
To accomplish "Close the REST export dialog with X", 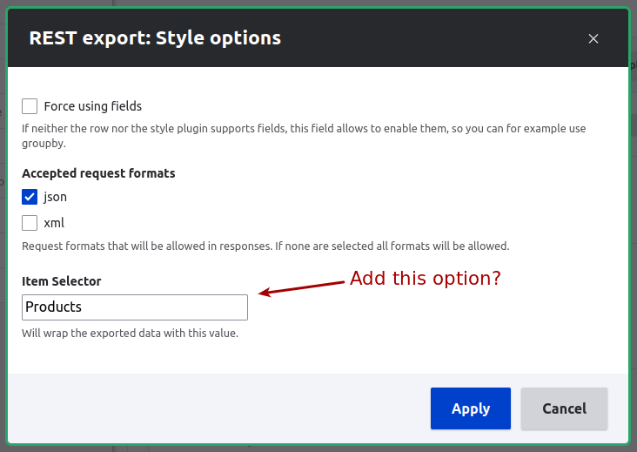I will [593, 38].
